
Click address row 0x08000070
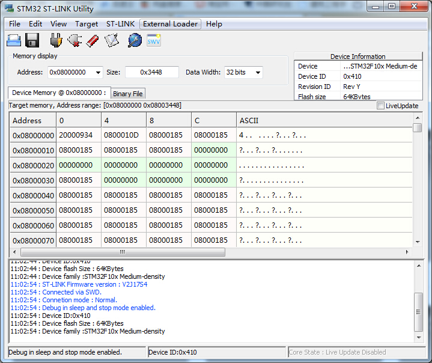point(33,240)
